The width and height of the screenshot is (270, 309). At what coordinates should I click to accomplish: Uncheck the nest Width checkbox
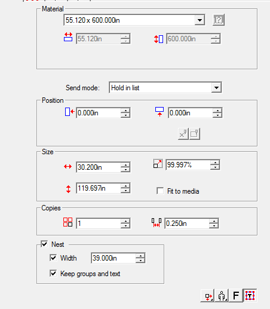(x=53, y=258)
